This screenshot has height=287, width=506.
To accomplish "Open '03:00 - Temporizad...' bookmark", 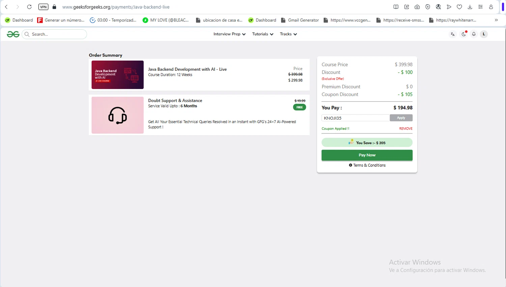I will click(x=113, y=20).
